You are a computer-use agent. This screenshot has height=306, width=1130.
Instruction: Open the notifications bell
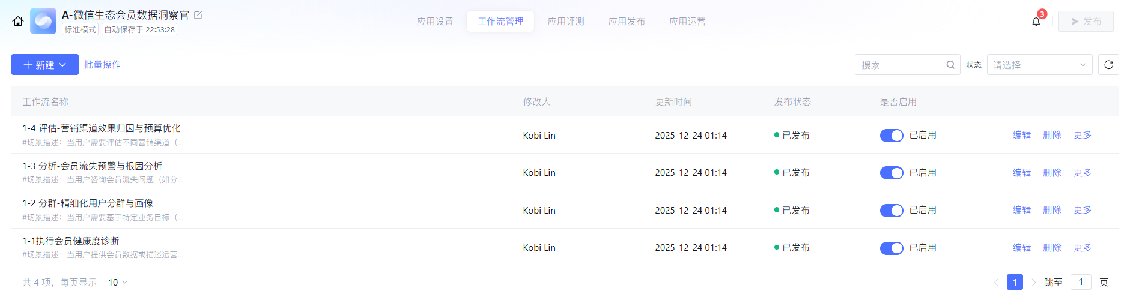[1036, 22]
